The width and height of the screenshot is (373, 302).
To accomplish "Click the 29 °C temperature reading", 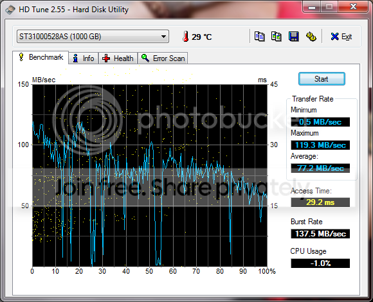I will (x=202, y=37).
